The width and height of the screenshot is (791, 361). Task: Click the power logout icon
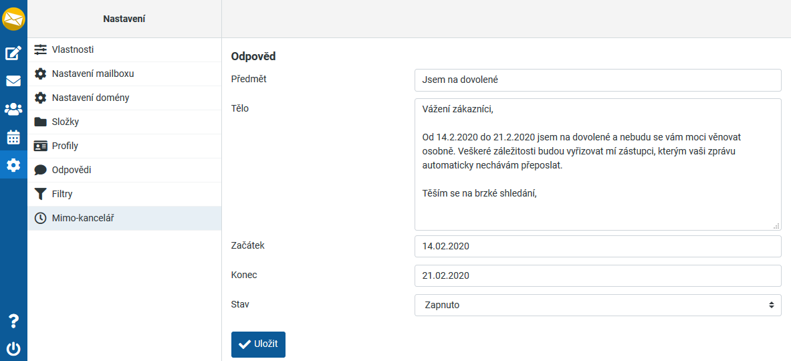point(13,348)
